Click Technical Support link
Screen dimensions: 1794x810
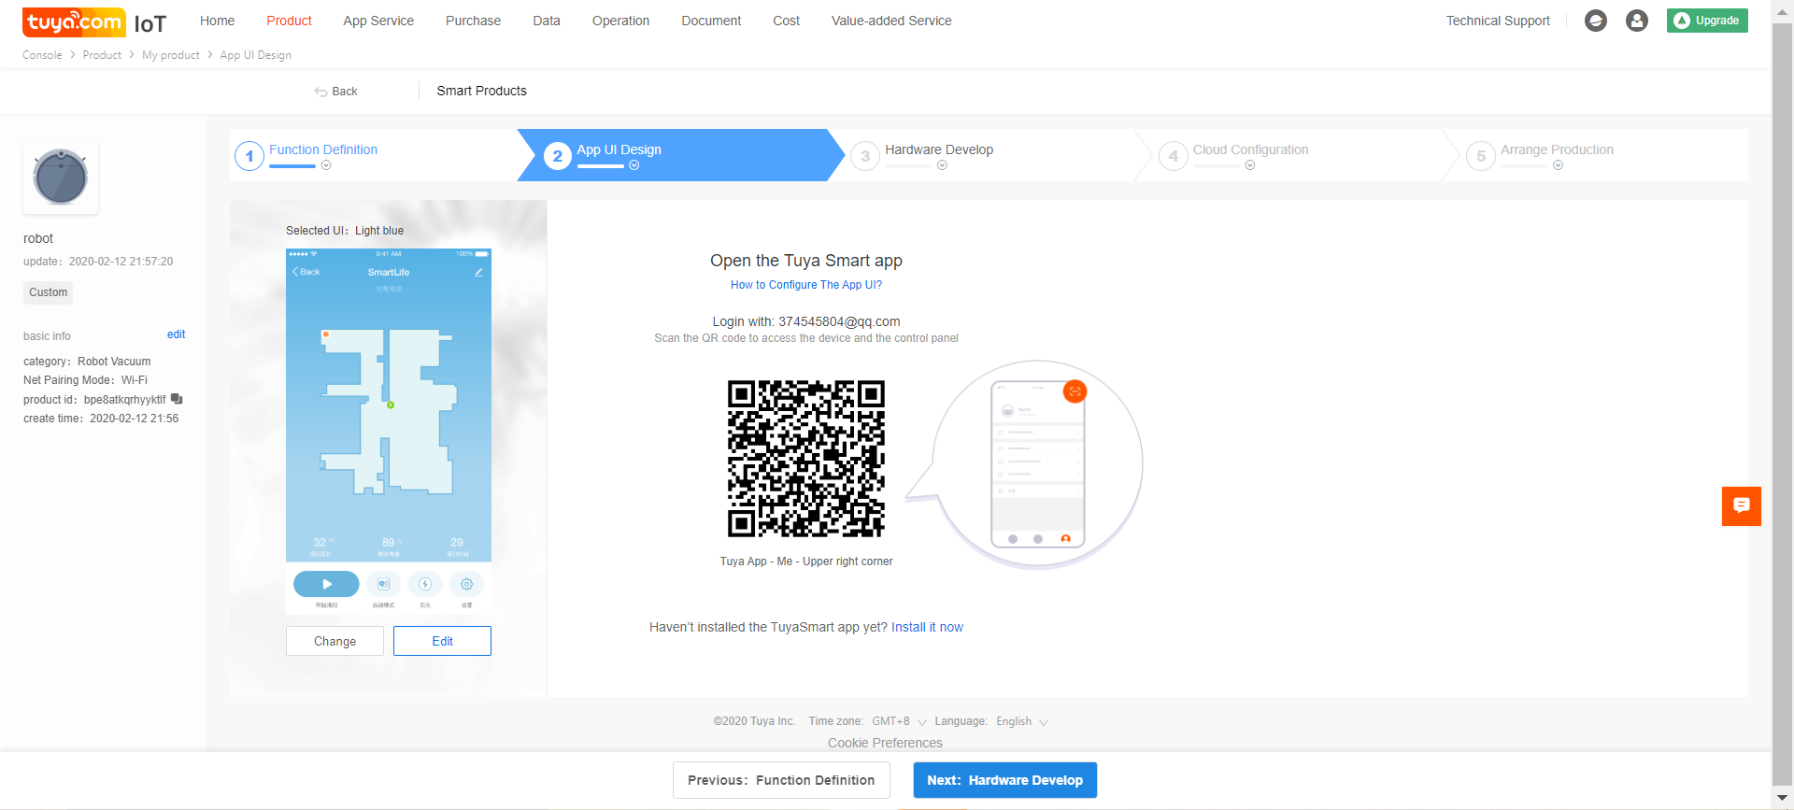pyautogui.click(x=1498, y=21)
